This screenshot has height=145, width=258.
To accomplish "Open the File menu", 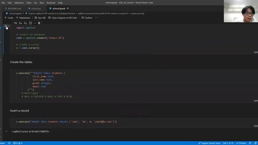I will [3, 3].
